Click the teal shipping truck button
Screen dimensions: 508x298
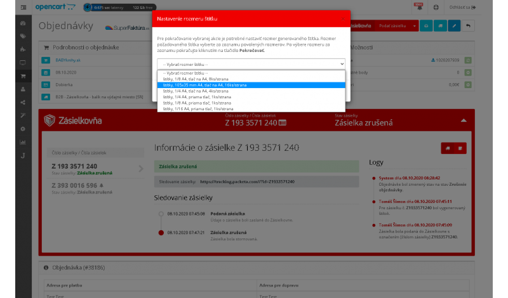tap(440, 26)
